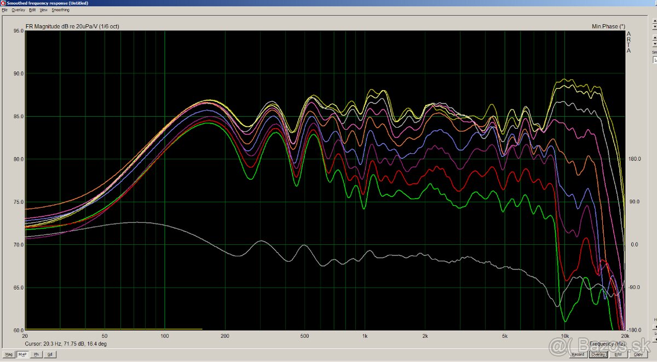
Task: Show Gd group delay view
Action: 50,354
